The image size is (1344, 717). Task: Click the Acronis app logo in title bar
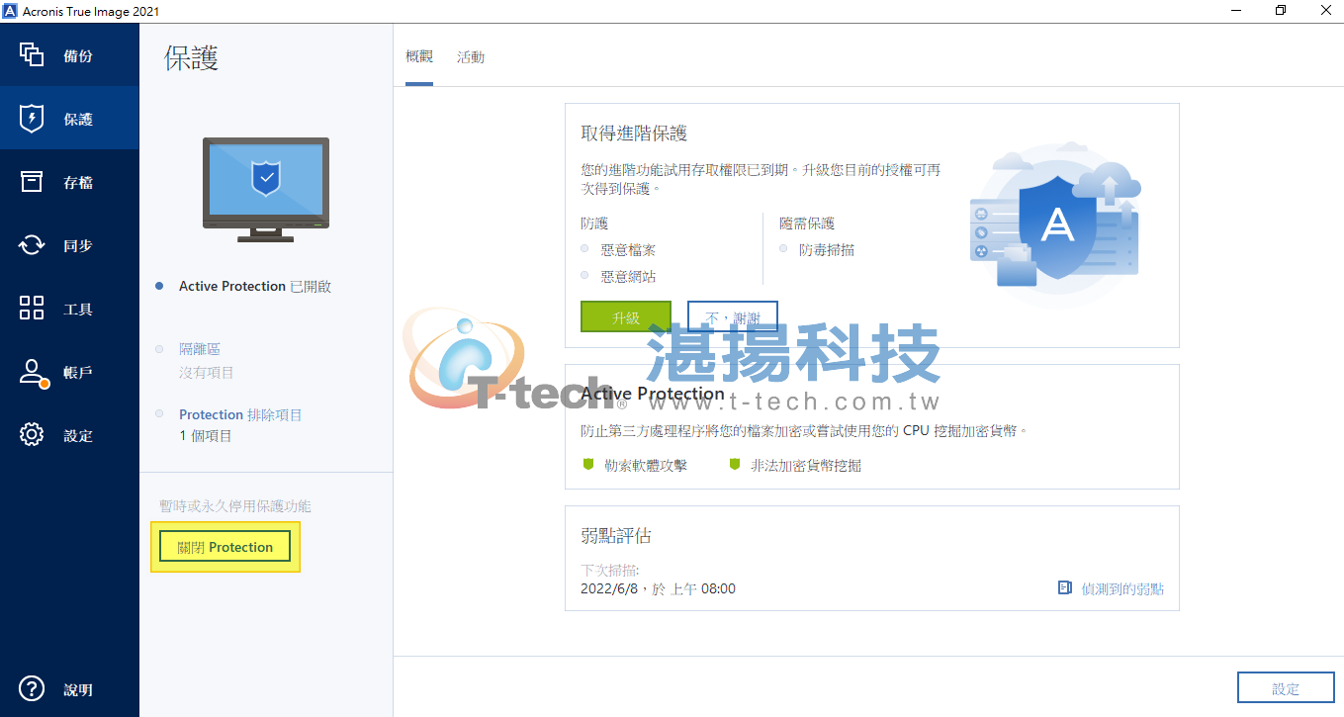click(11, 11)
